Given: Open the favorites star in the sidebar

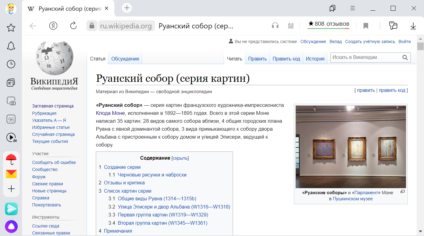Looking at the screenshot, I should 11,28.
